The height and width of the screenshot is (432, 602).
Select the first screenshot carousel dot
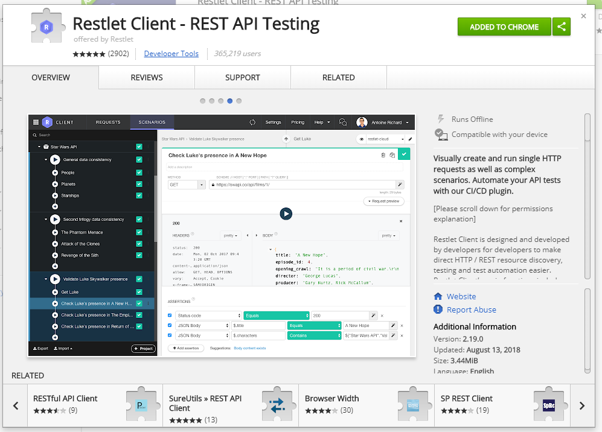pyautogui.click(x=203, y=101)
